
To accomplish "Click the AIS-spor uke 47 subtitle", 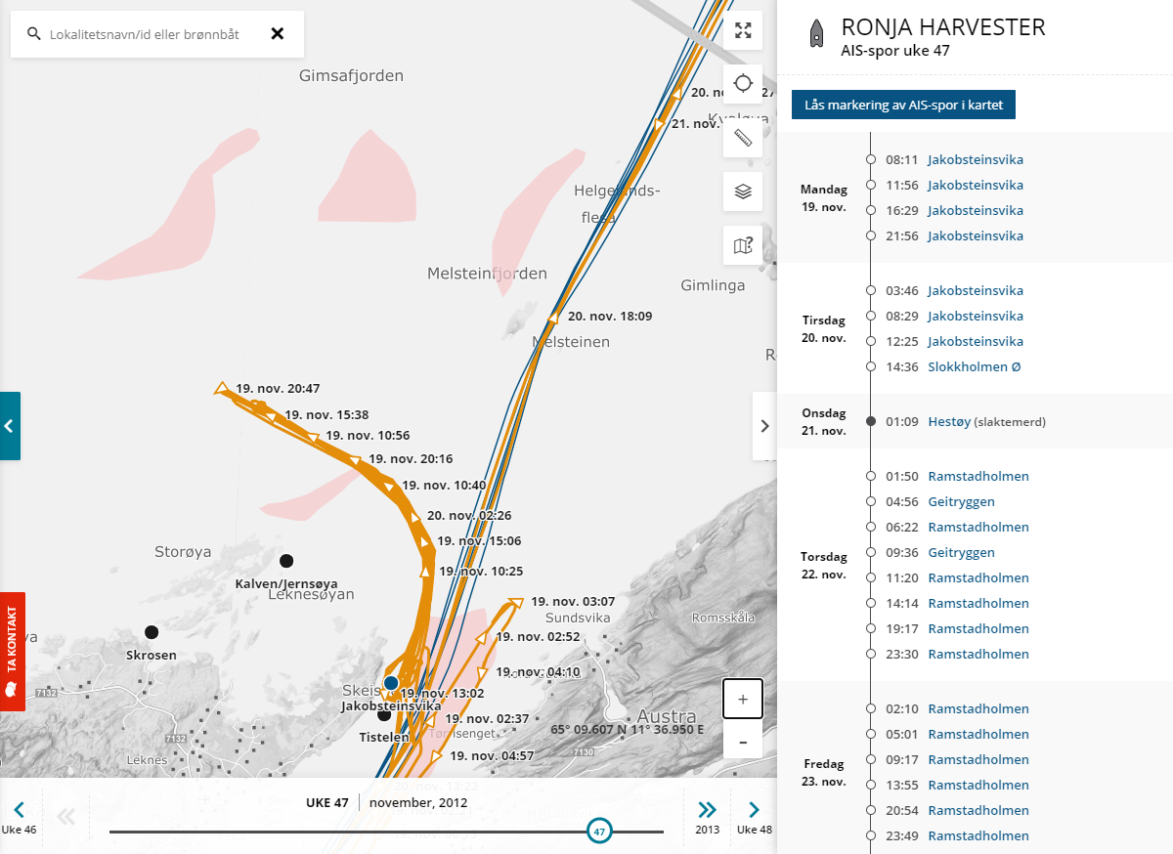I will [x=895, y=51].
